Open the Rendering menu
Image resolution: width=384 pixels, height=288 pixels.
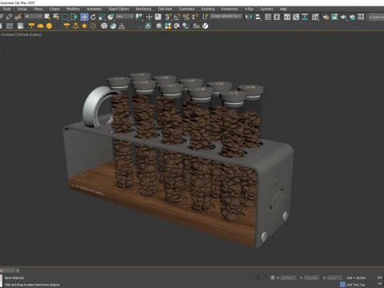tap(143, 9)
